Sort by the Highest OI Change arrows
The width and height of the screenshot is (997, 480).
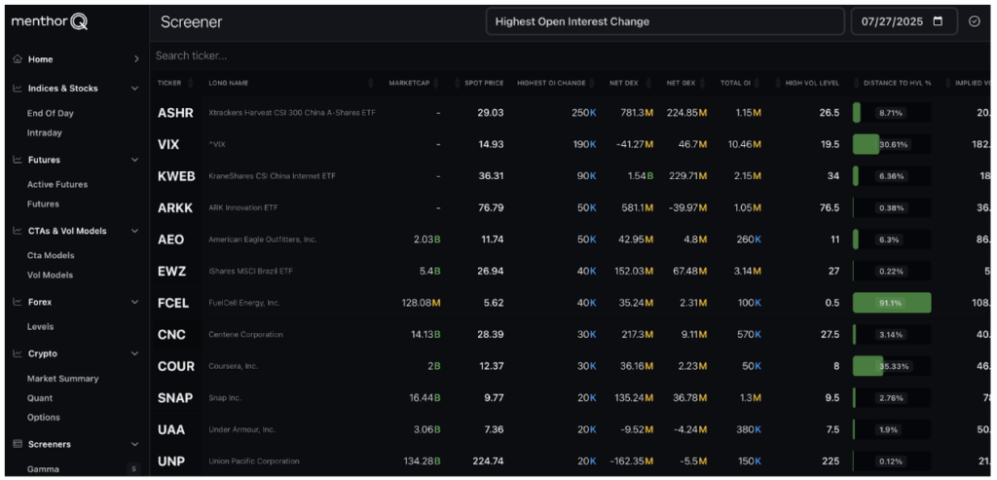point(592,83)
